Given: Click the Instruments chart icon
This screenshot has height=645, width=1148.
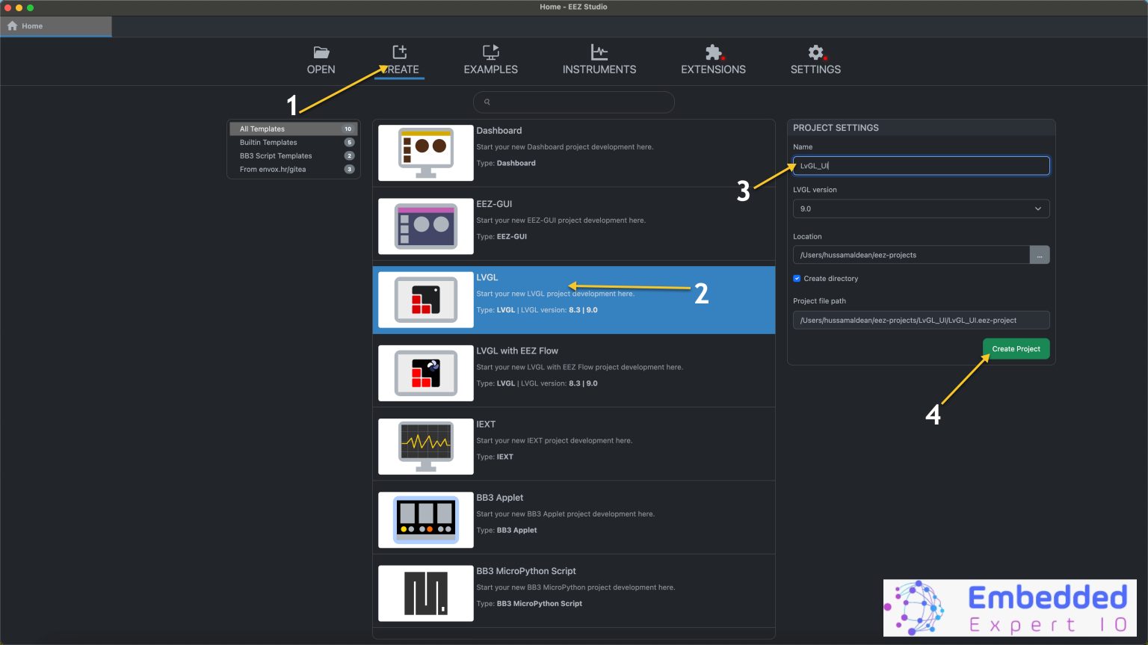Looking at the screenshot, I should (x=599, y=52).
